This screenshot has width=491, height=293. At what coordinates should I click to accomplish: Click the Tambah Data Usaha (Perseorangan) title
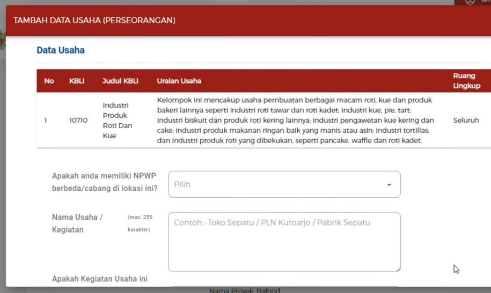(94, 20)
